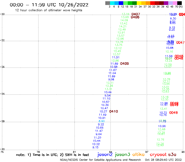Viewport: 185px width, 162px height.
Task: Click the green wave height value '12.16'
Action: tap(169, 52)
